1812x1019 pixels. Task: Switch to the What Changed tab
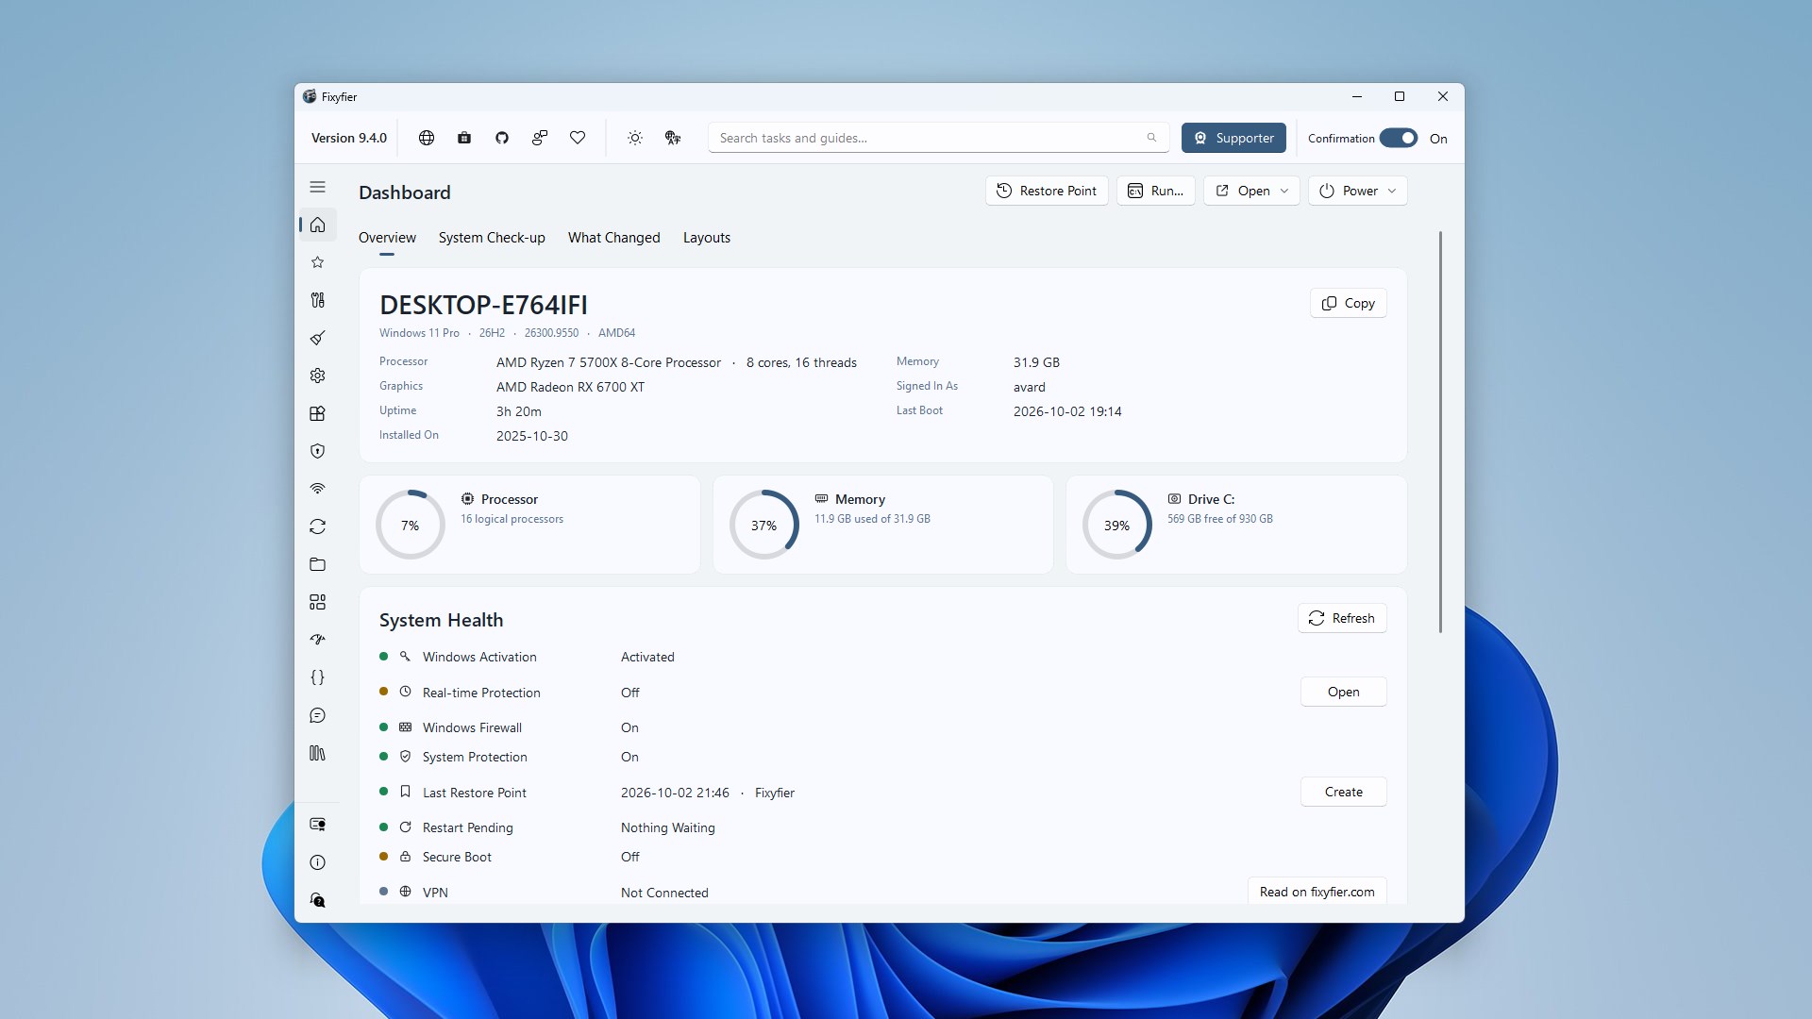[x=614, y=238]
